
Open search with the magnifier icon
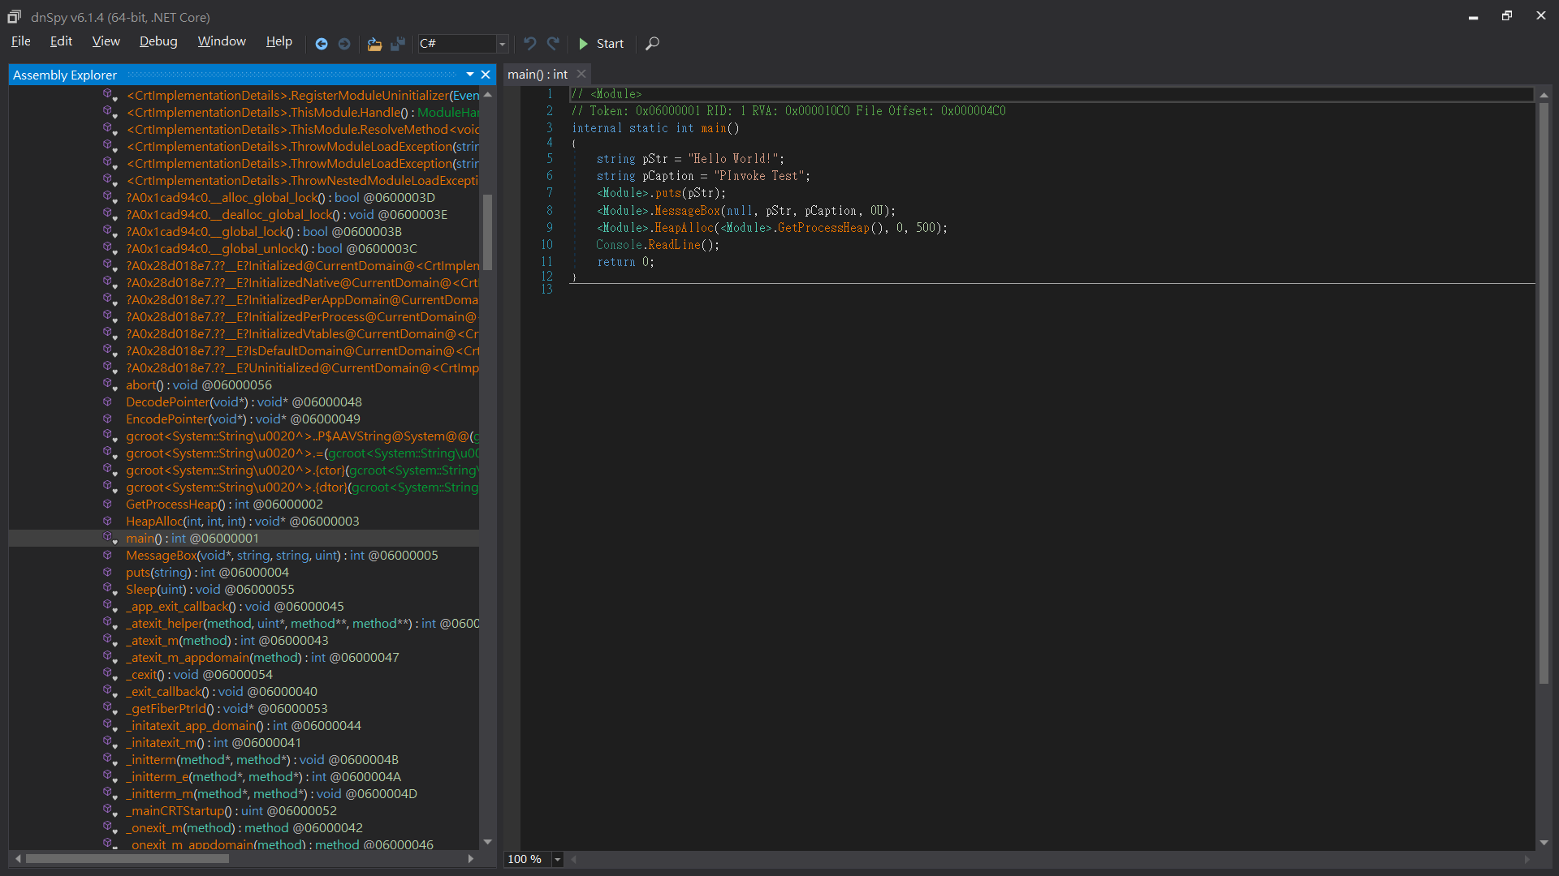pos(652,44)
